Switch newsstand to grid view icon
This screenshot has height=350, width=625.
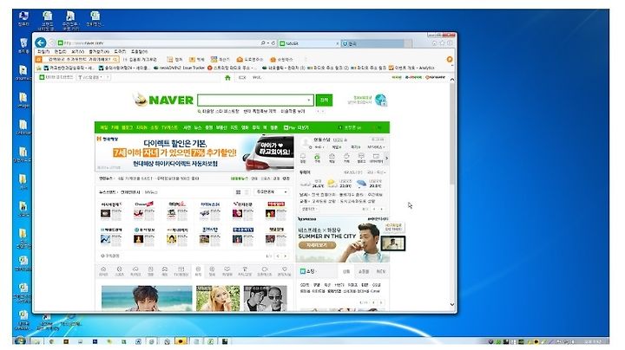[x=238, y=192]
